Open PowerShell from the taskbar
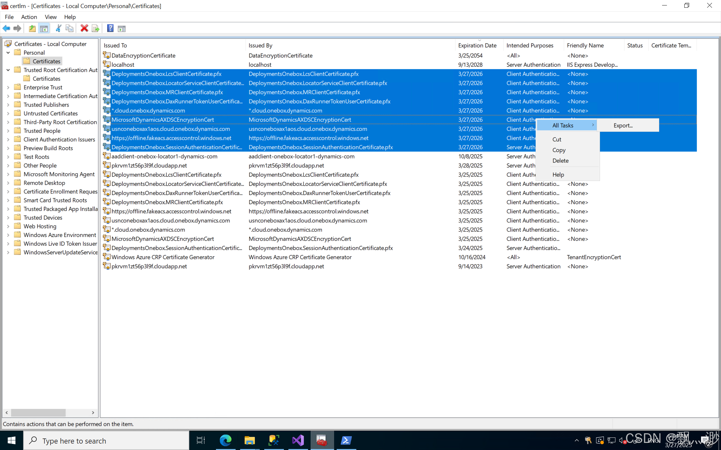Viewport: 721px width, 450px height. 346,440
